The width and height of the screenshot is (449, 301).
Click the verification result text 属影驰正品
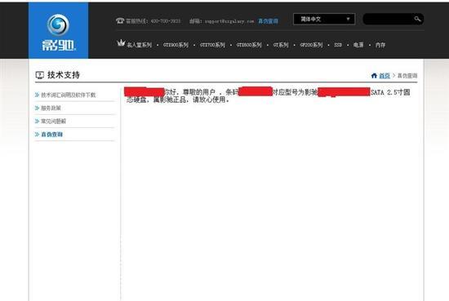170,100
